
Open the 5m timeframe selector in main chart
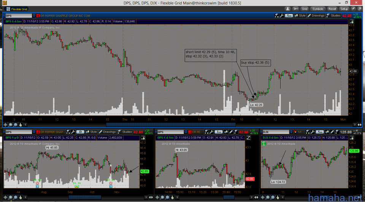[x=289, y=16]
